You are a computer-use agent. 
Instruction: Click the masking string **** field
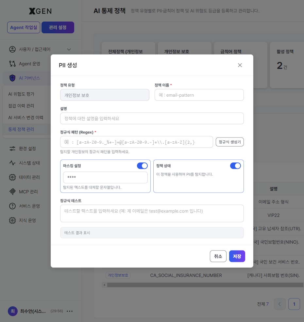pyautogui.click(x=105, y=177)
